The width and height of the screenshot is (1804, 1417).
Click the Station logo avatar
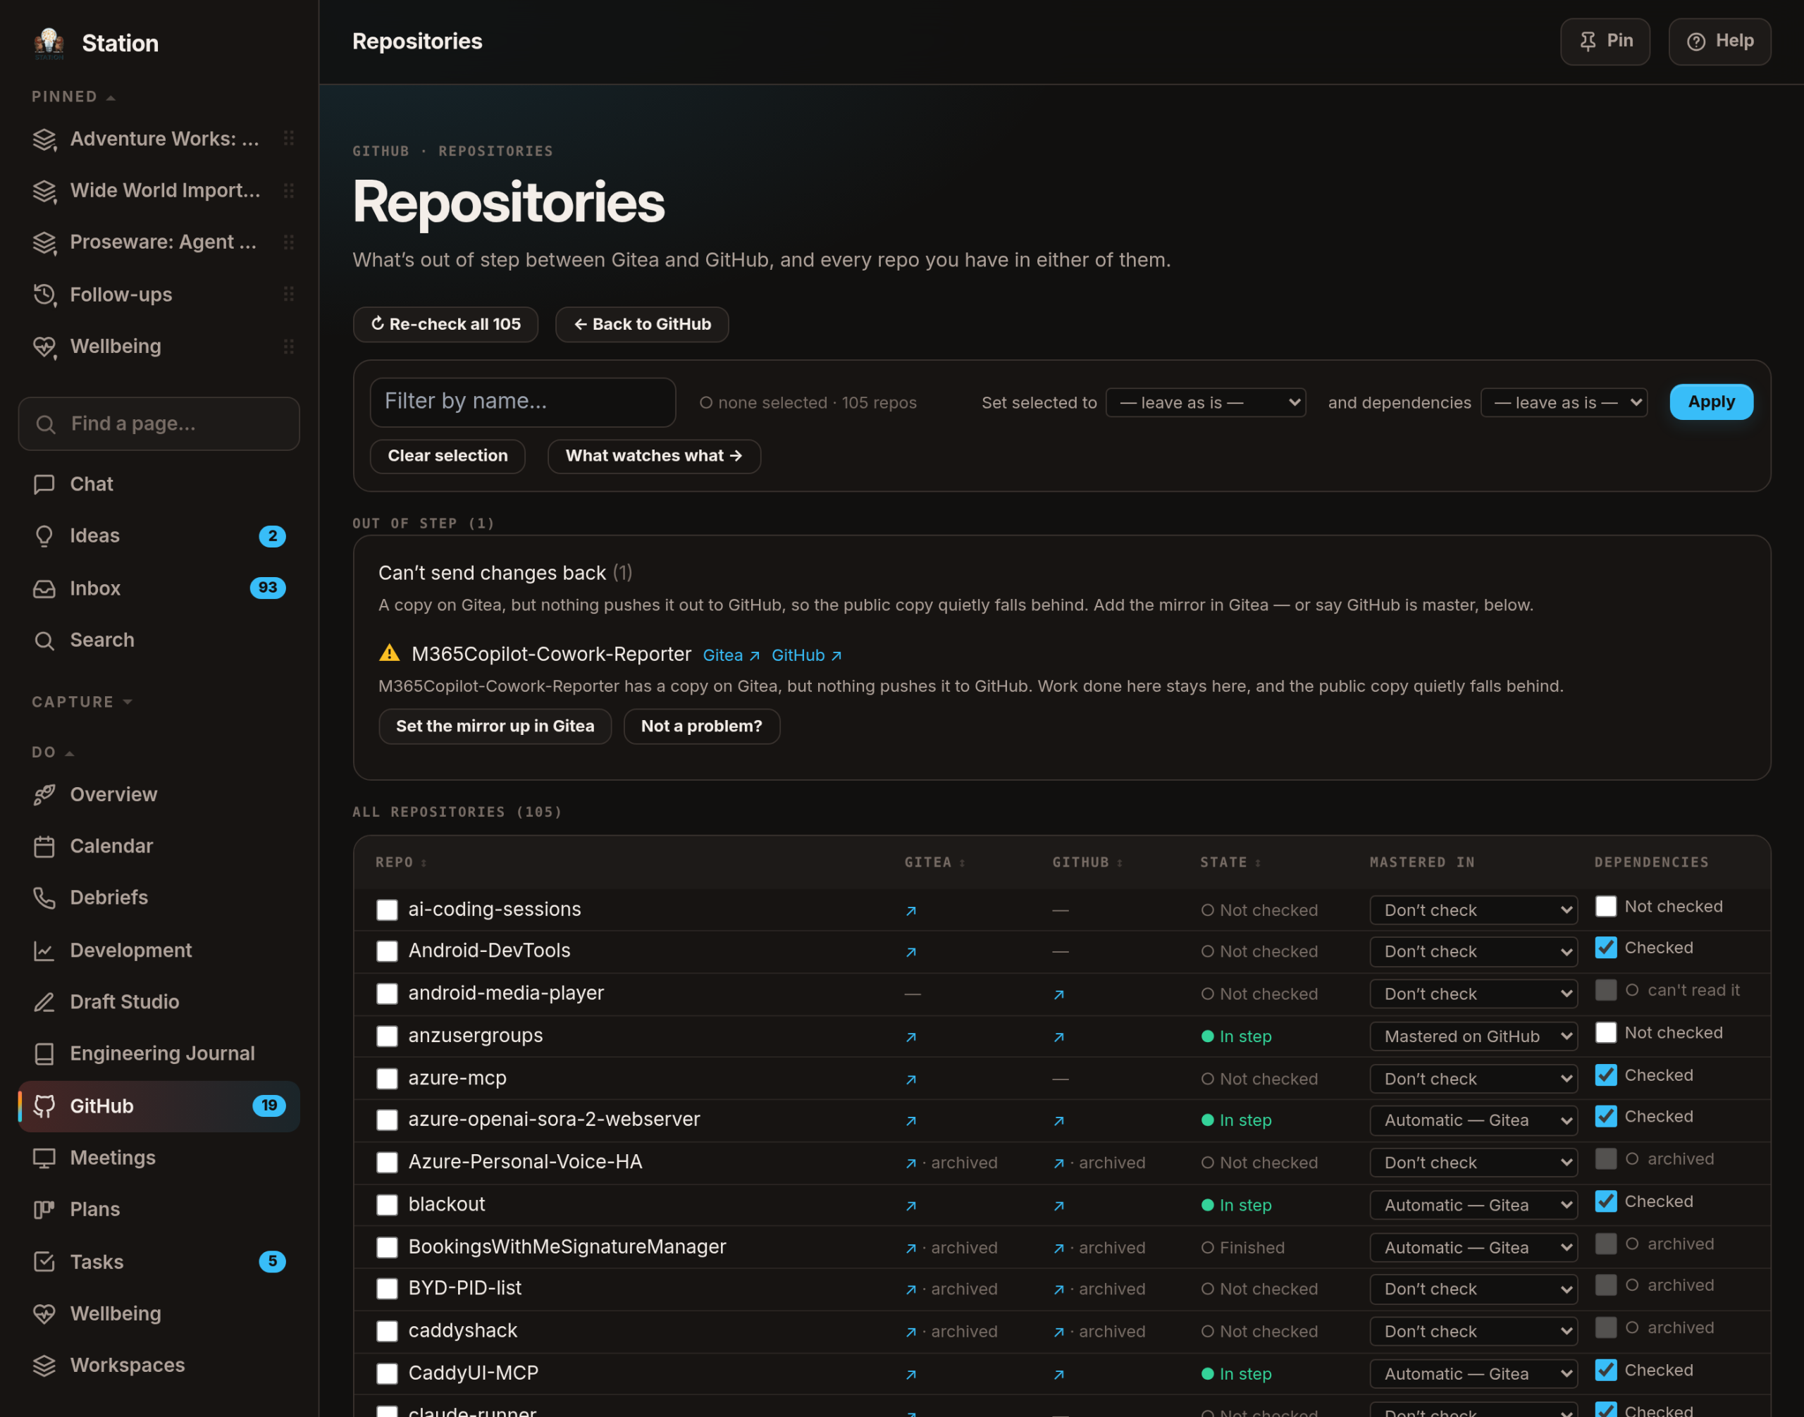(49, 43)
